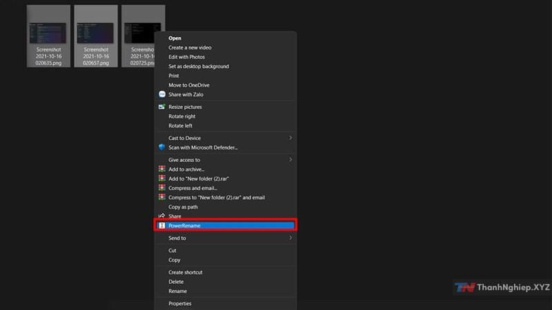Click the Resize pictures icon

pyautogui.click(x=161, y=107)
